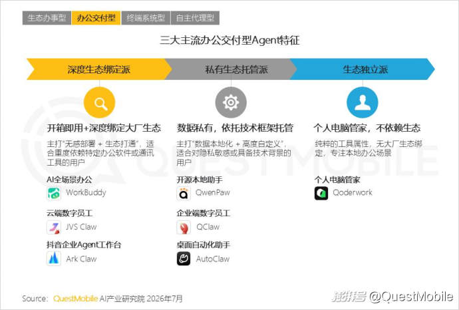Click the heading 开箱即用+深度绑定大厂生态

coord(104,128)
